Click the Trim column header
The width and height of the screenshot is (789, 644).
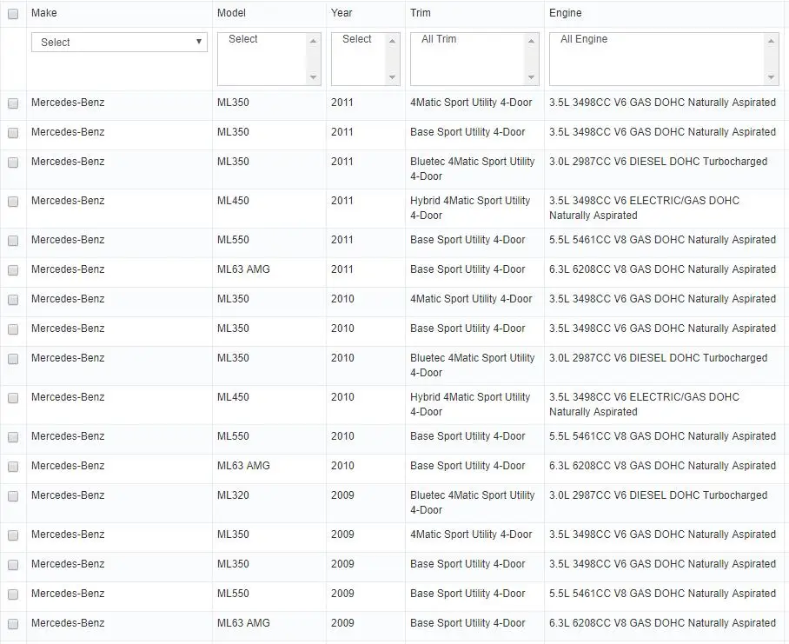click(421, 13)
